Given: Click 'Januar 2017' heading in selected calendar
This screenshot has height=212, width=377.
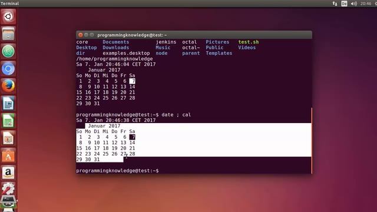Looking at the screenshot, I should click(x=104, y=126).
